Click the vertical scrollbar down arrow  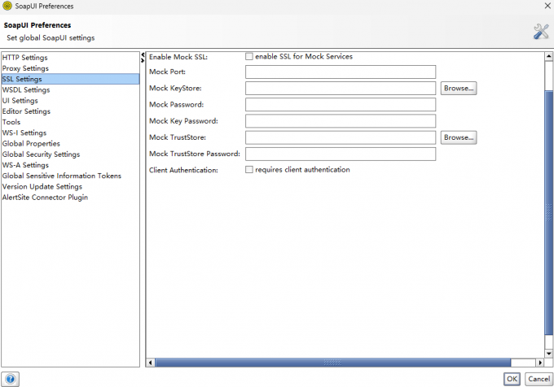click(548, 354)
